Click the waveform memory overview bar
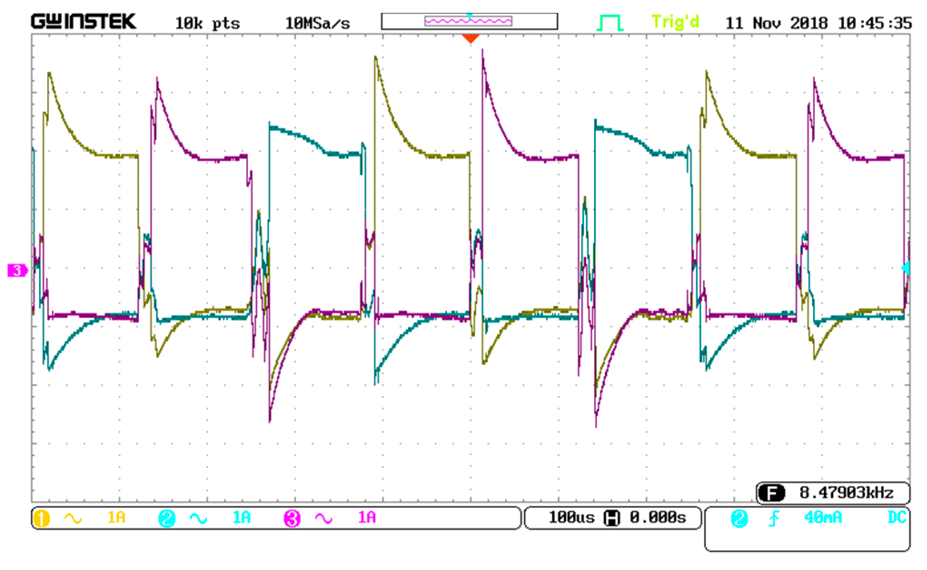This screenshot has height=570, width=927. click(x=469, y=21)
